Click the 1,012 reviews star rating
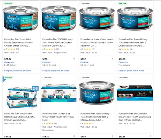 (x=50, y=49)
